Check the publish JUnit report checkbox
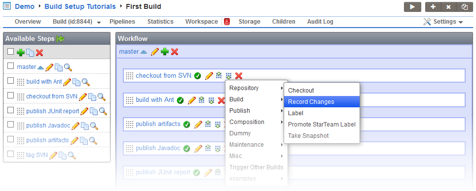This screenshot has width=476, height=191. point(11,110)
